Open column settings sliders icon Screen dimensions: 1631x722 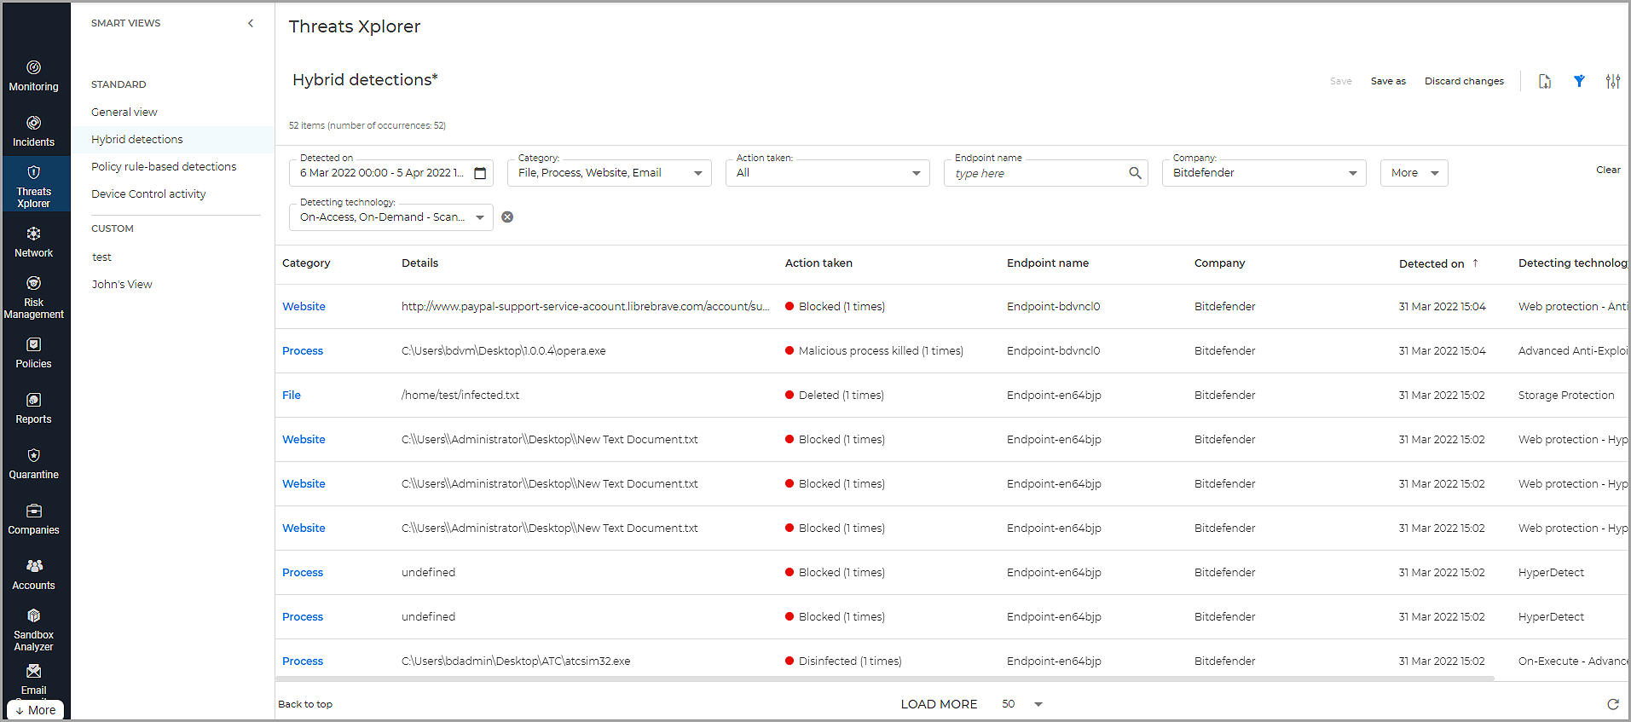(1612, 81)
